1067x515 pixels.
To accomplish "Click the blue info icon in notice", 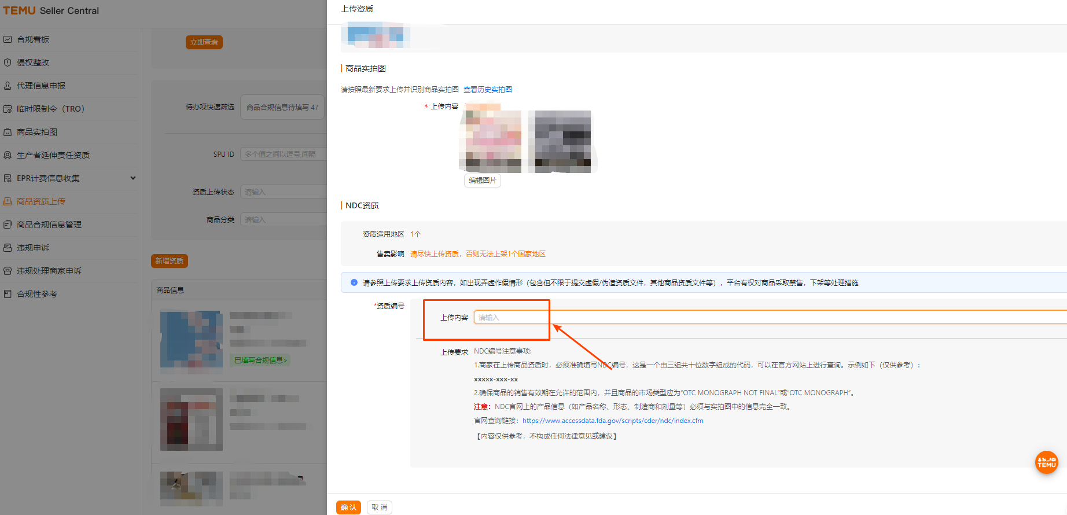I will point(354,282).
